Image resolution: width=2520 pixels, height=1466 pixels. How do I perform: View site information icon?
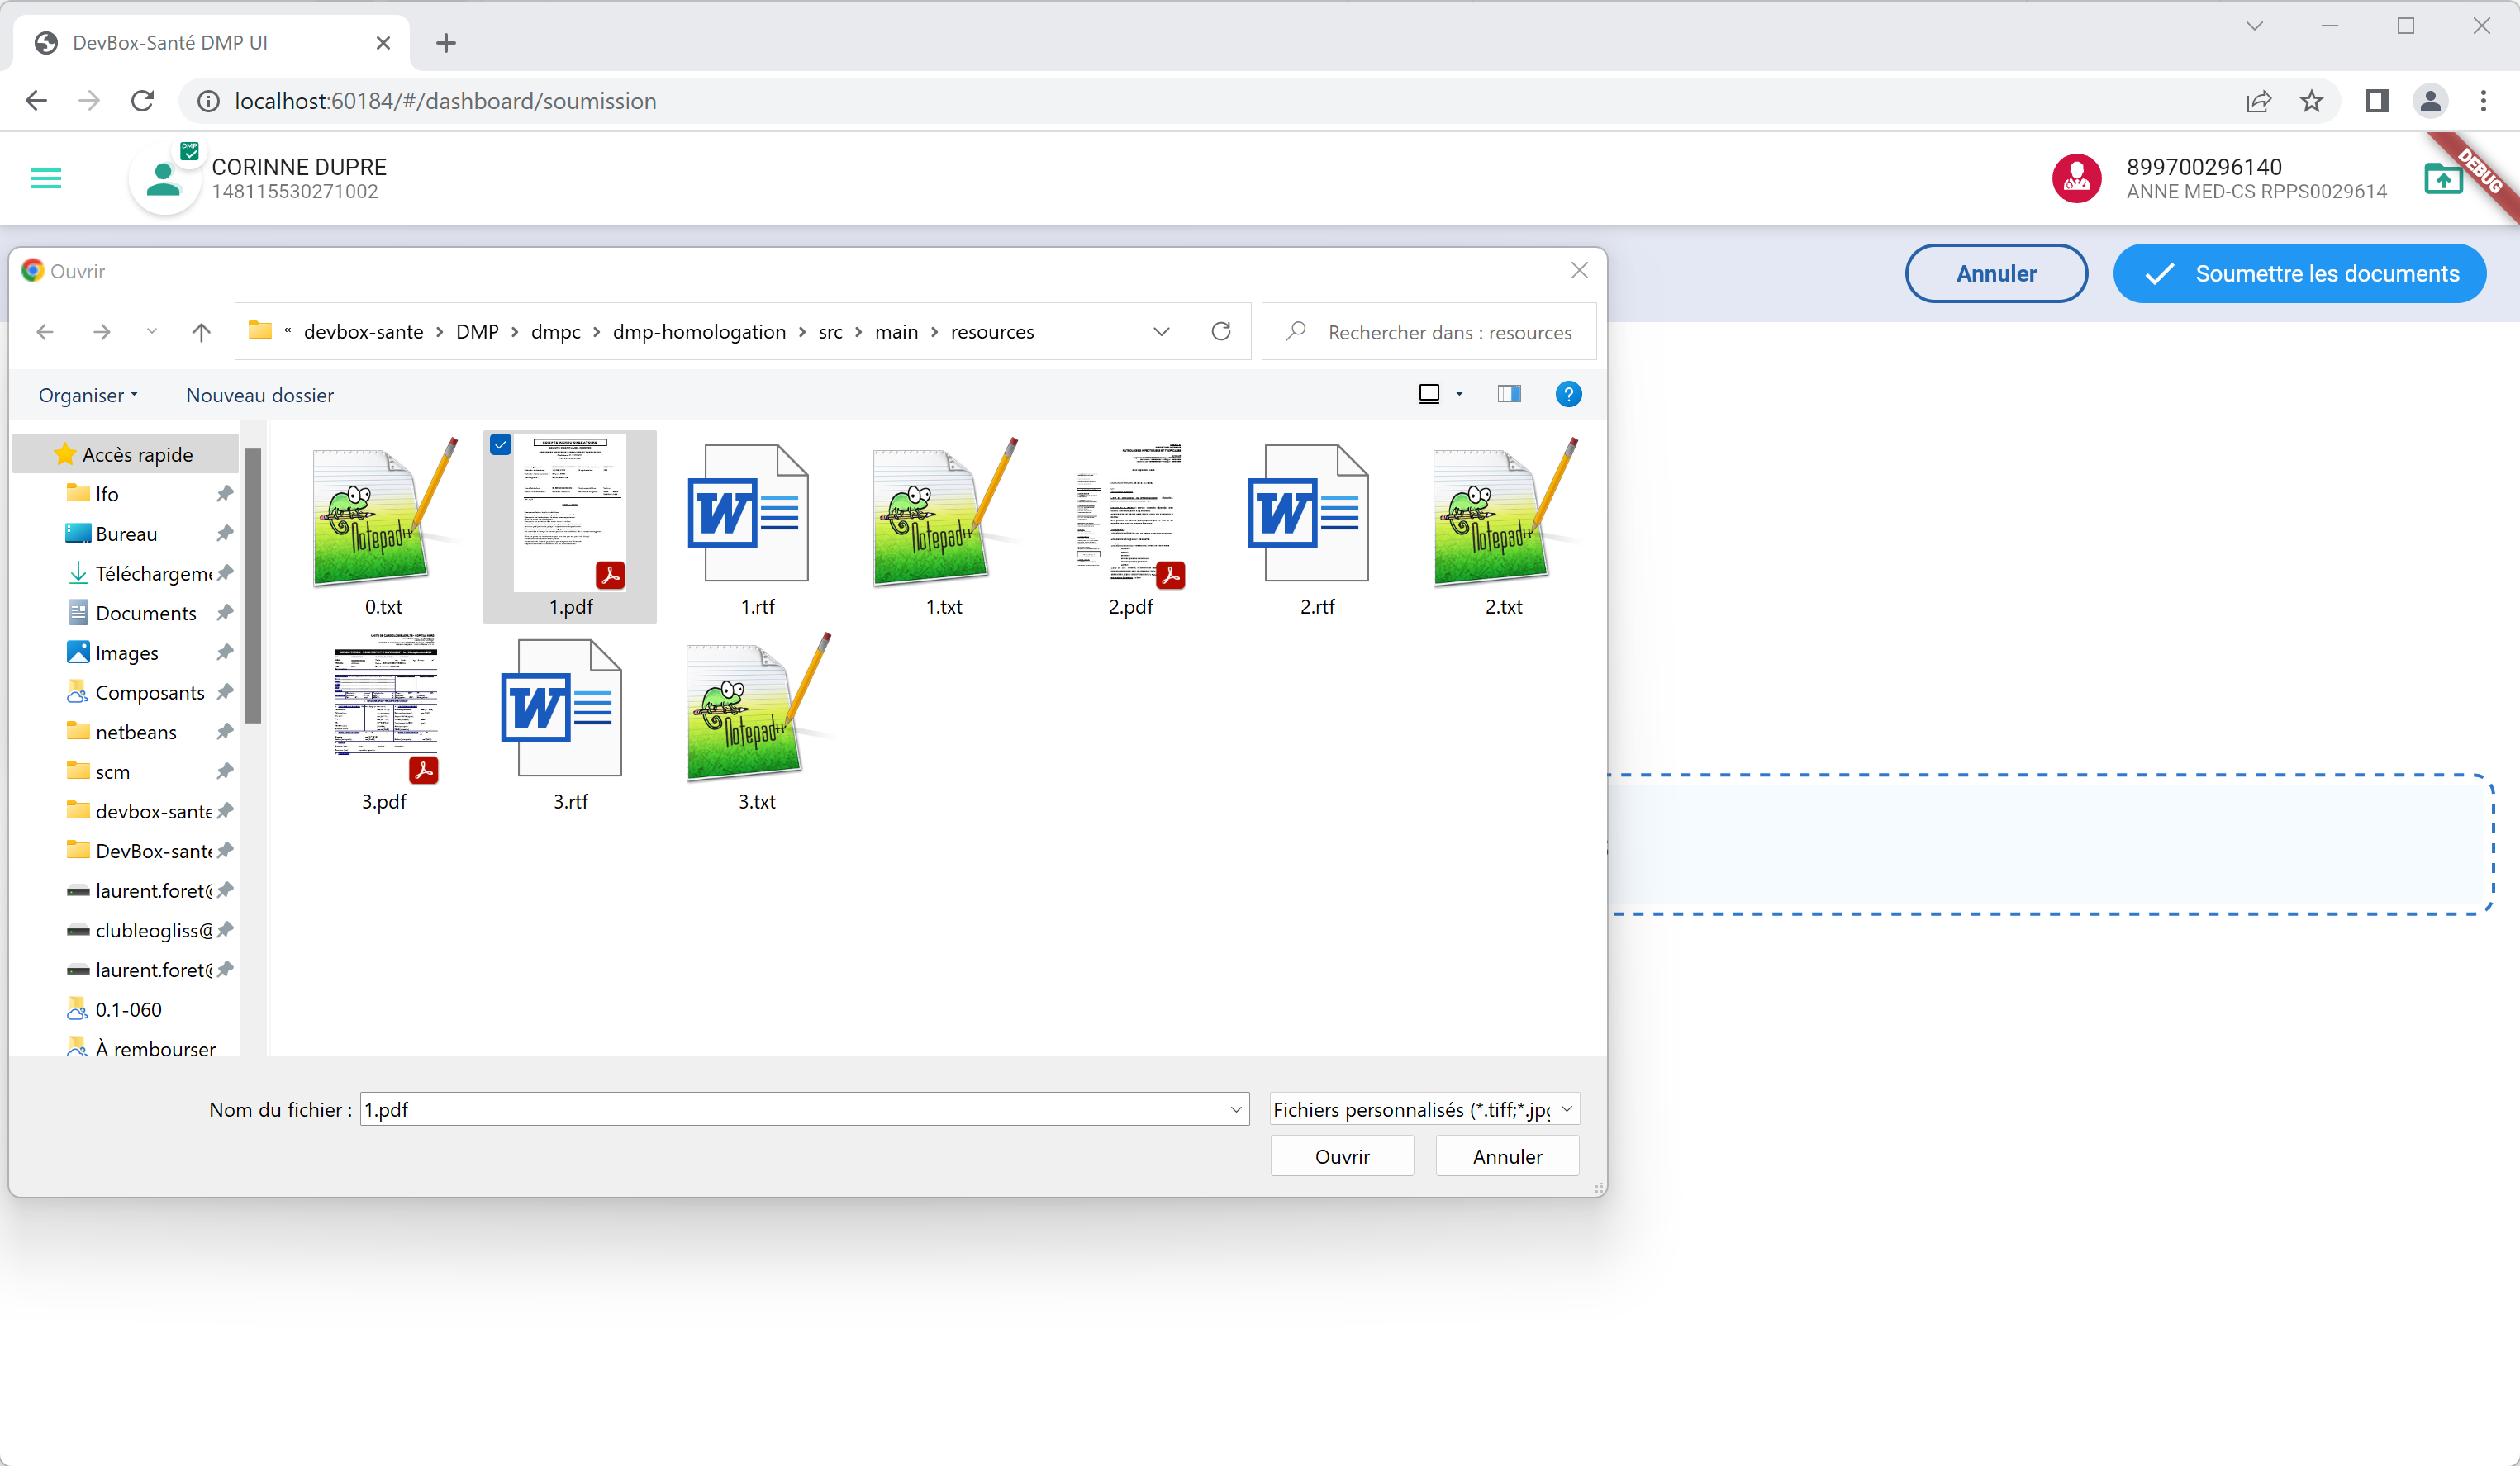click(208, 101)
